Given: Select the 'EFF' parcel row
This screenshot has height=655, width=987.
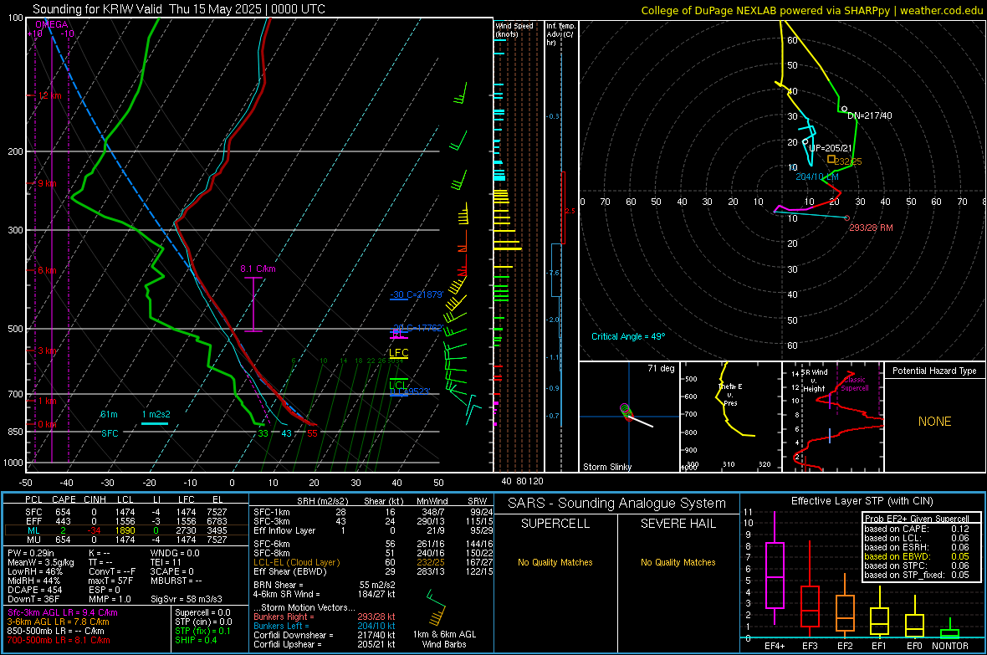Looking at the screenshot, I should tap(126, 521).
